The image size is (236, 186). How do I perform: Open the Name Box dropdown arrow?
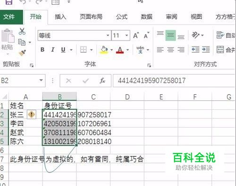[x=41, y=81]
